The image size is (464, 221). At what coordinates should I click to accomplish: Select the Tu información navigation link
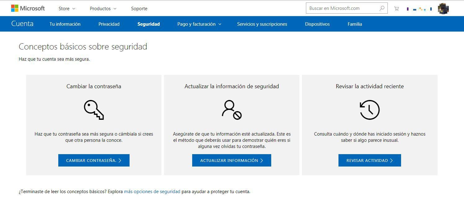(x=65, y=24)
